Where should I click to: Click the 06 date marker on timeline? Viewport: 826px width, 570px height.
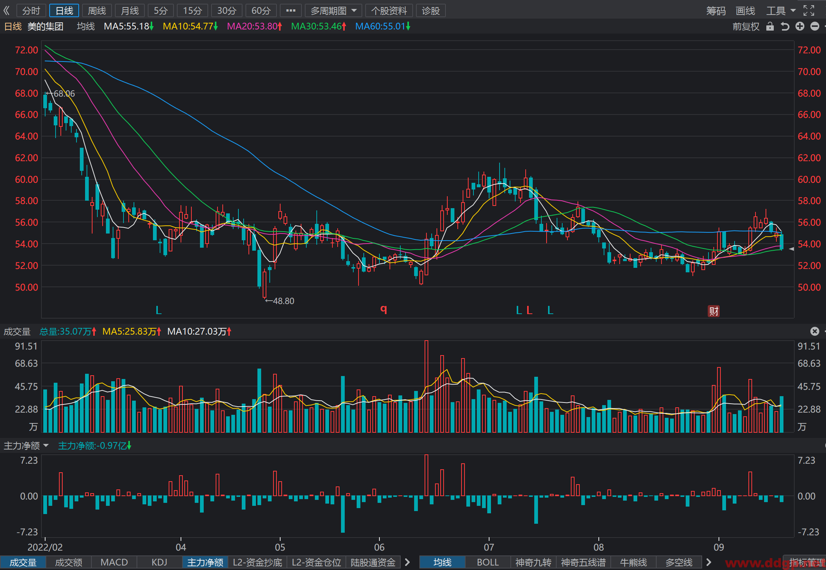pyautogui.click(x=379, y=547)
